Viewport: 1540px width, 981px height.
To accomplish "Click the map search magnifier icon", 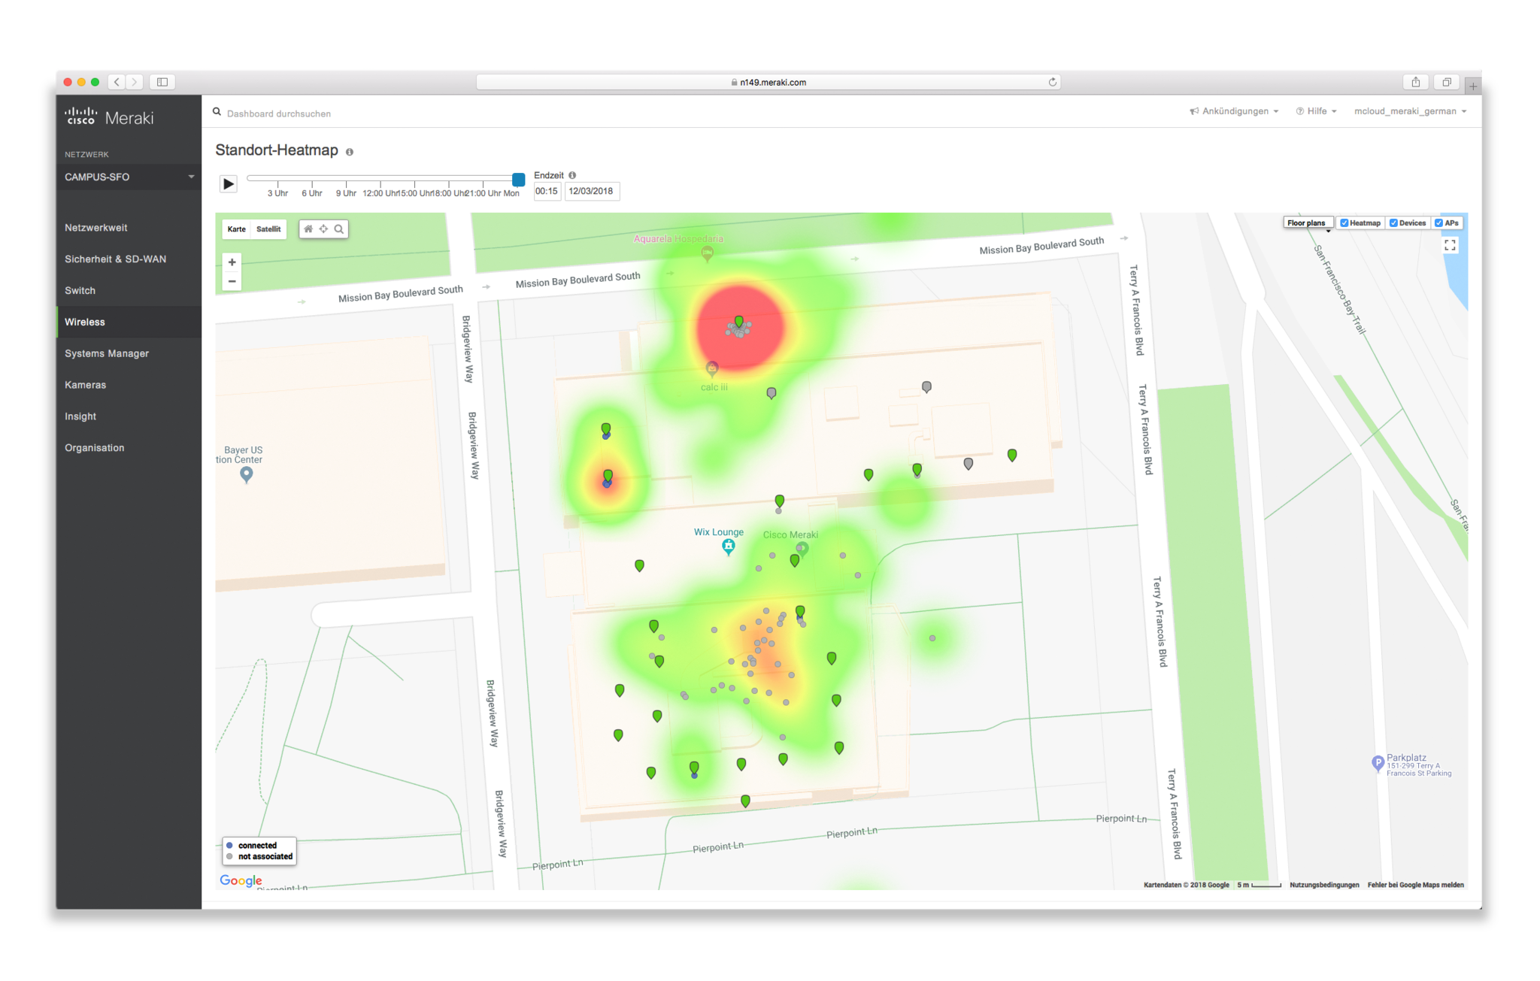I will tap(339, 229).
